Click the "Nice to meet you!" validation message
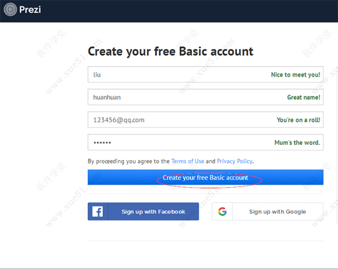The image size is (338, 269). pos(295,74)
